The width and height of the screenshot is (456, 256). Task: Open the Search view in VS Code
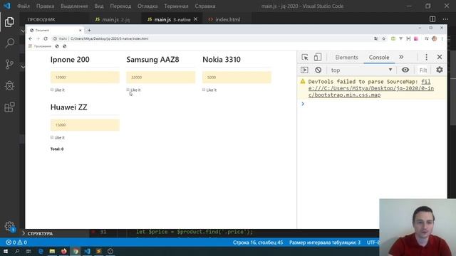(x=9, y=43)
